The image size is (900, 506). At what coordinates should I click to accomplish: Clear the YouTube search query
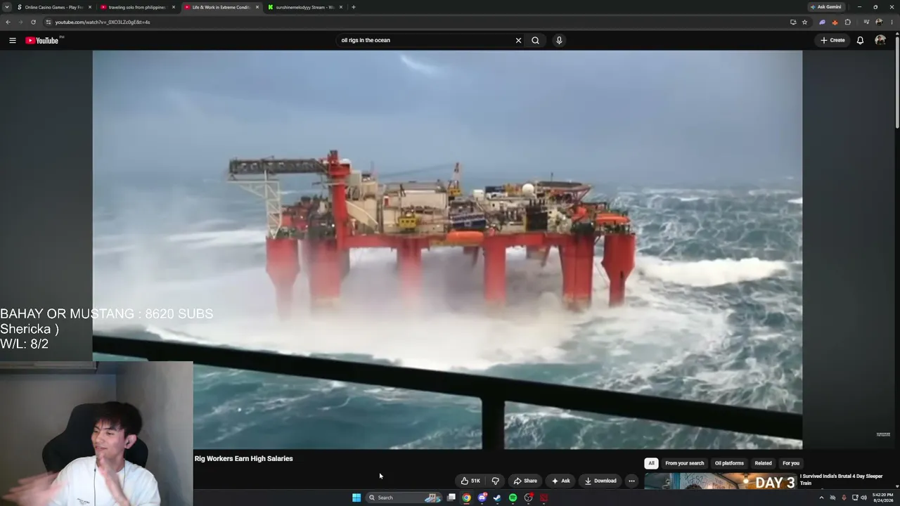[518, 40]
